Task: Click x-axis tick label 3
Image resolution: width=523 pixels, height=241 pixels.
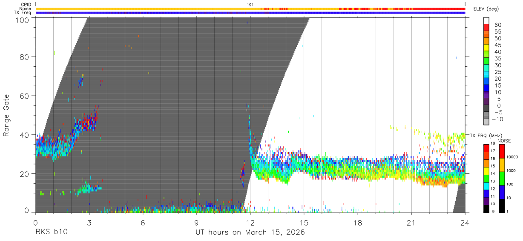Action: tap(89, 223)
